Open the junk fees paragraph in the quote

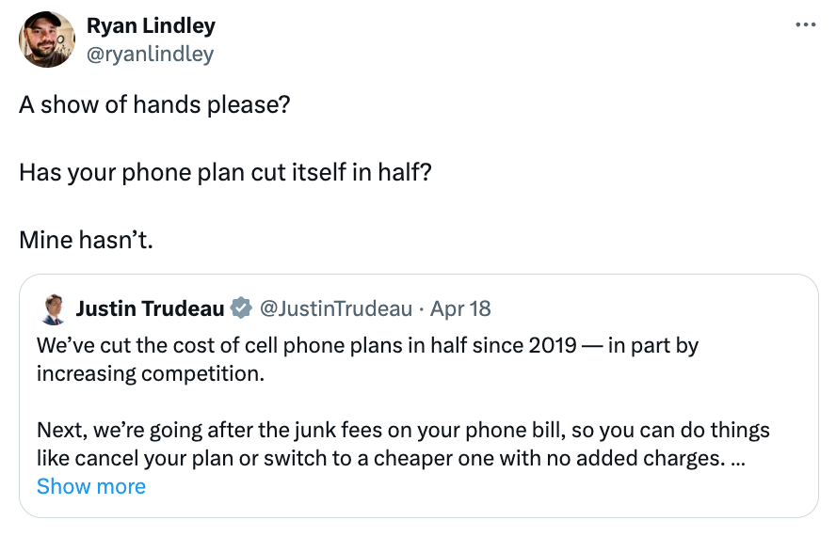point(403,444)
